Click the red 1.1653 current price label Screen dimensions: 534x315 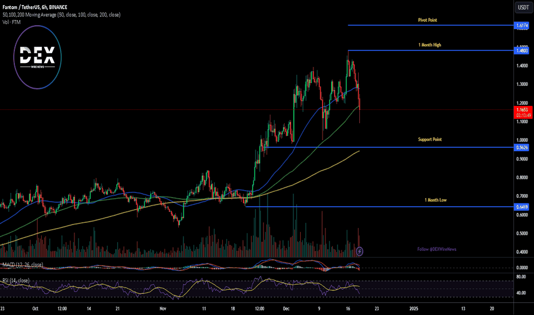[523, 112]
